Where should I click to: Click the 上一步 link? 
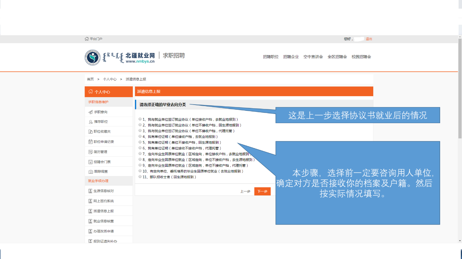pyautogui.click(x=245, y=191)
